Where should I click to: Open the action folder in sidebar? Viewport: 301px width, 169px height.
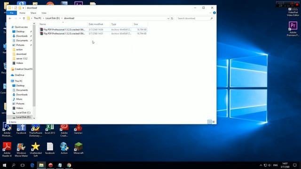tap(19, 50)
